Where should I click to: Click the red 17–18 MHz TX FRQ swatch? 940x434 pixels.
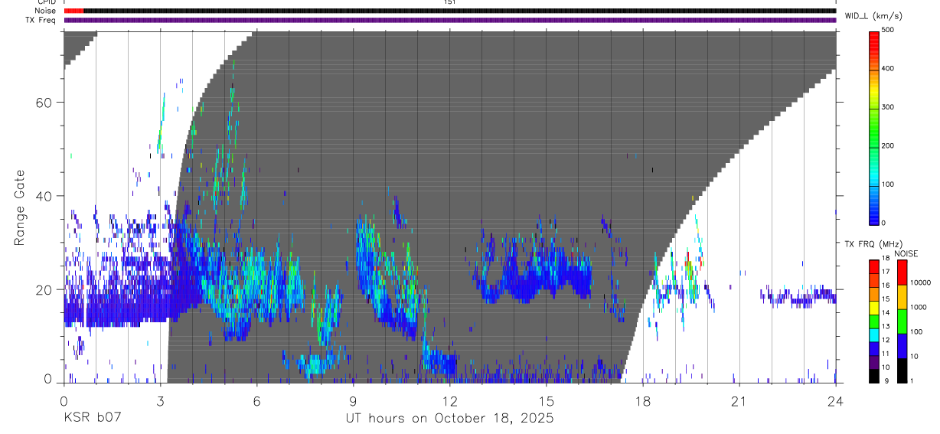coord(874,266)
